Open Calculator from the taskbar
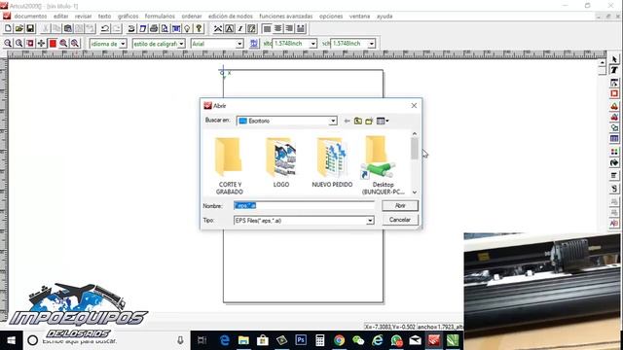Viewport: 623px width, 350px height. point(320,340)
